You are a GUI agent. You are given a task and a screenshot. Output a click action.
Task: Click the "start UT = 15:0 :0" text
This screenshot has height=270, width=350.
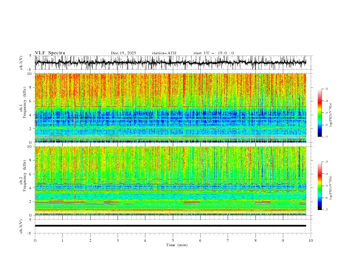213,53
